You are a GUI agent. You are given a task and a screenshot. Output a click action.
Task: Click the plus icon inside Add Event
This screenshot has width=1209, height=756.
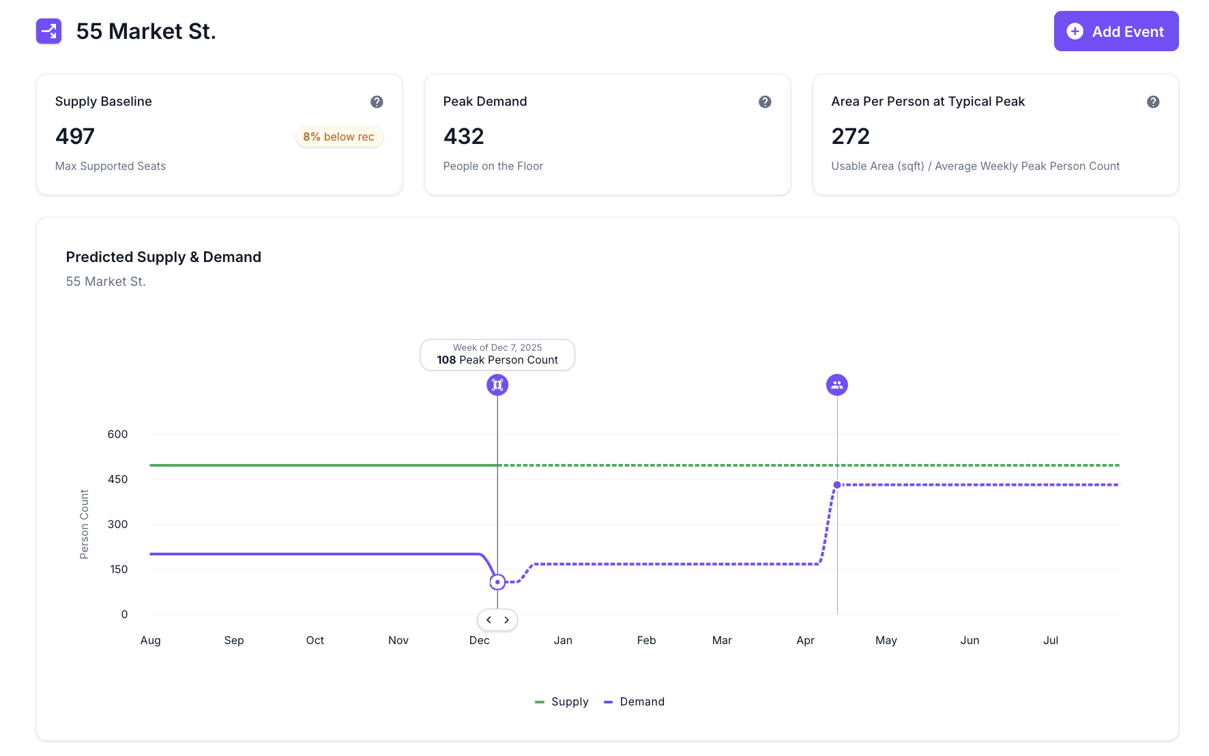point(1075,31)
